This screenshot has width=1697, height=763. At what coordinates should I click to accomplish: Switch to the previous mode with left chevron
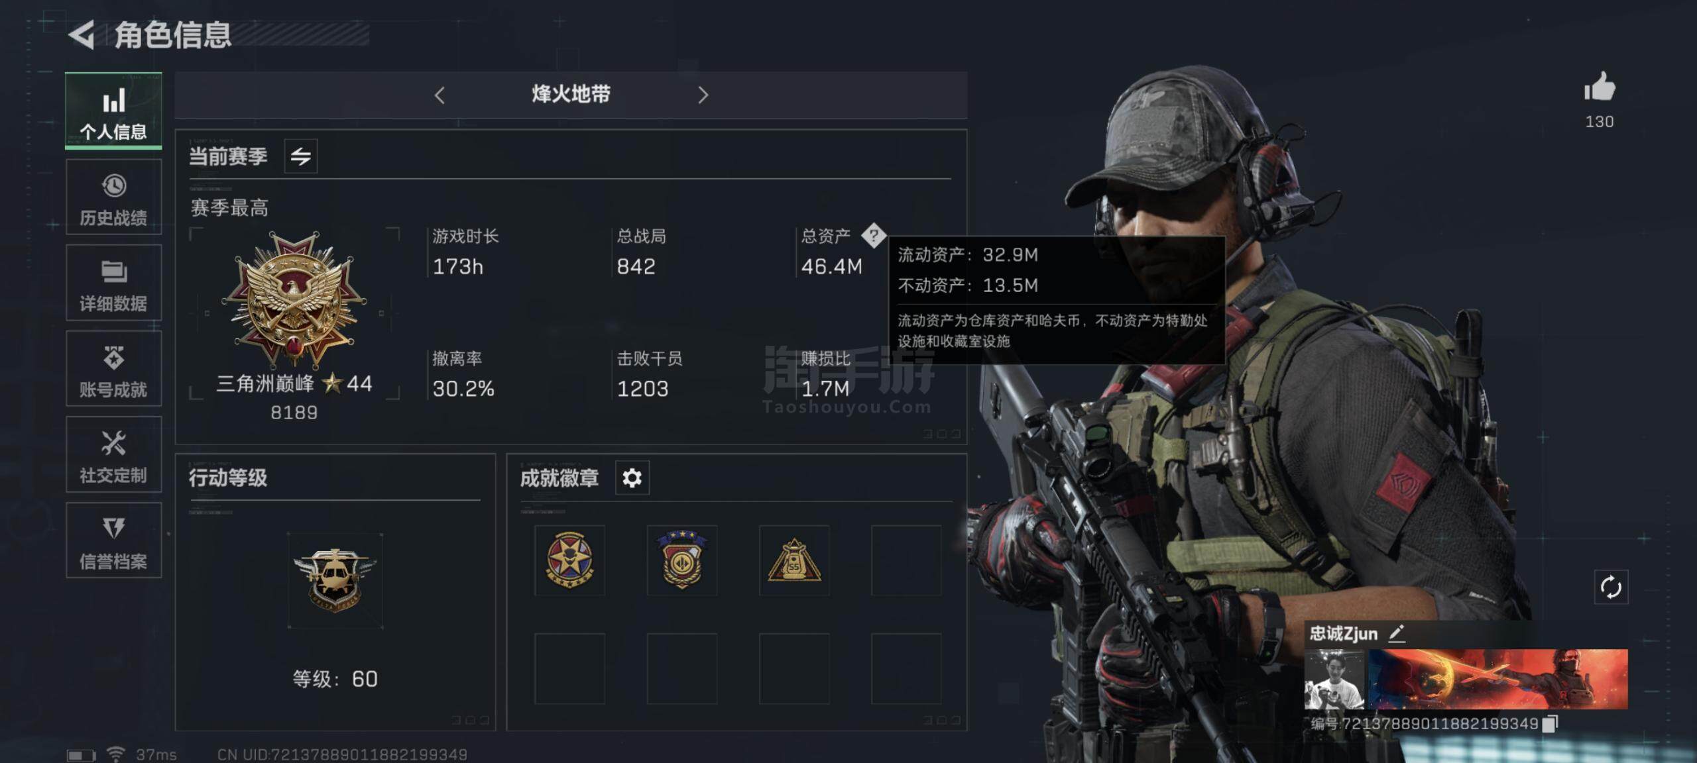pos(439,95)
